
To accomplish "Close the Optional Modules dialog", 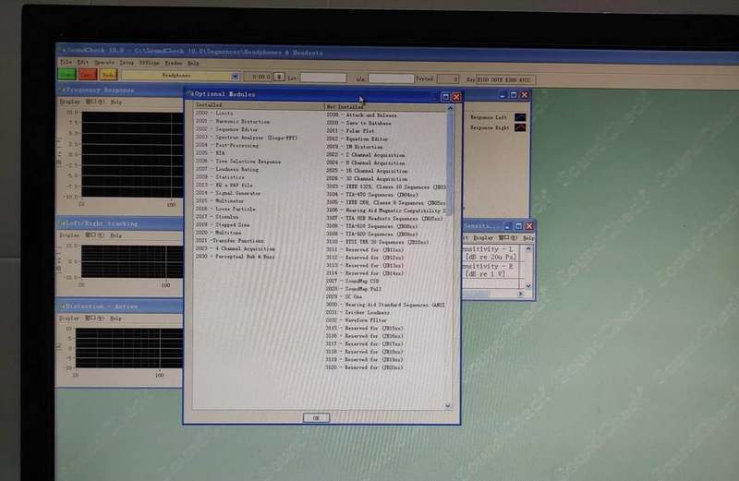I will tap(456, 97).
